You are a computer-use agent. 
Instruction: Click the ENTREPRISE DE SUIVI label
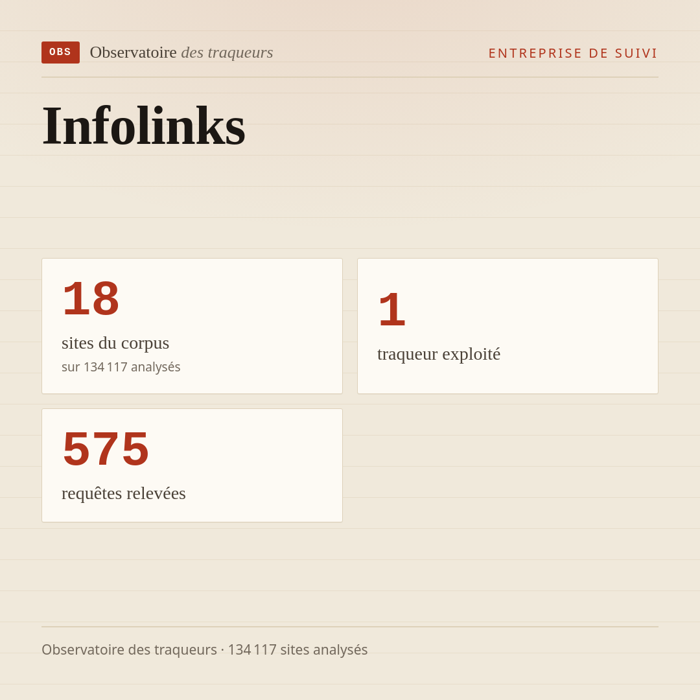click(x=573, y=53)
